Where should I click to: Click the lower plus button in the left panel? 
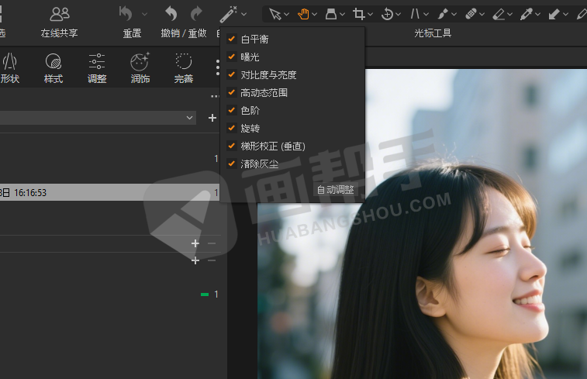coord(195,260)
